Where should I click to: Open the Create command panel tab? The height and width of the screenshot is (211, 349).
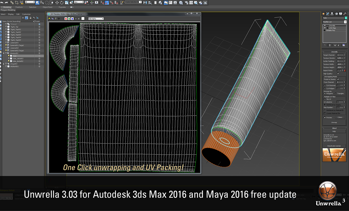pyautogui.click(x=324, y=13)
